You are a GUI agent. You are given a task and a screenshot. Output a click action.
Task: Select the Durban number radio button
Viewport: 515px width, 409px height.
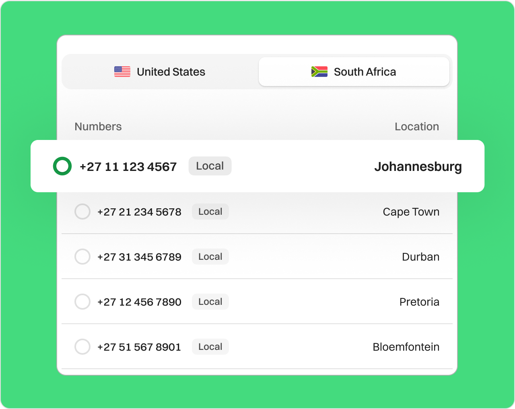tap(82, 257)
